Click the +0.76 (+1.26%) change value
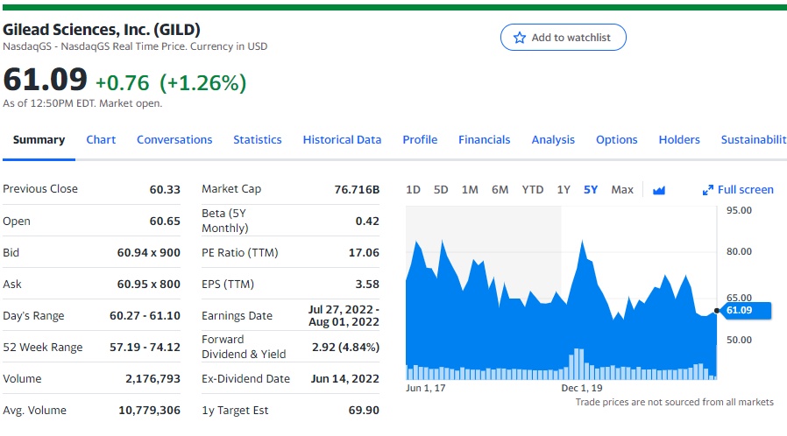 [x=171, y=82]
